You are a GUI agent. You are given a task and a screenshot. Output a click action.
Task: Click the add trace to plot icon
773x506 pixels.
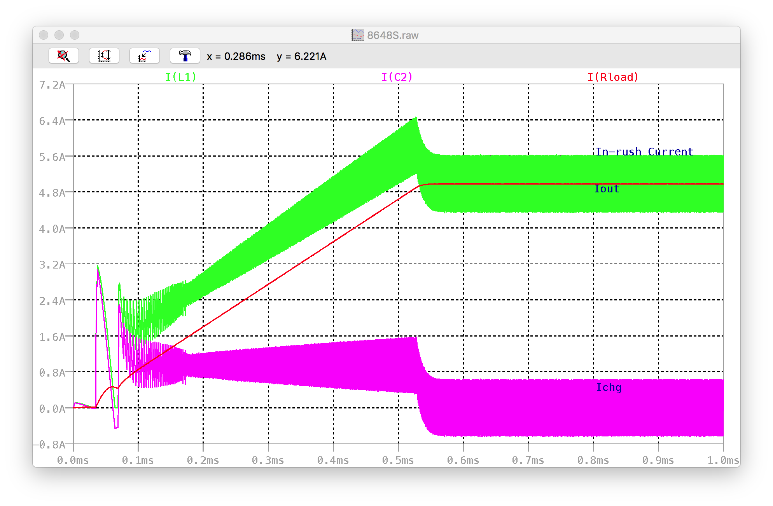pos(145,56)
